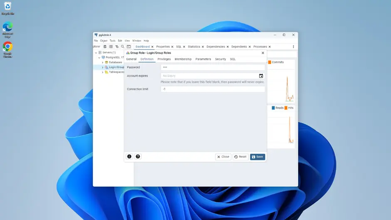Click the Connection limit field
This screenshot has width=391, height=220.
tap(213, 89)
